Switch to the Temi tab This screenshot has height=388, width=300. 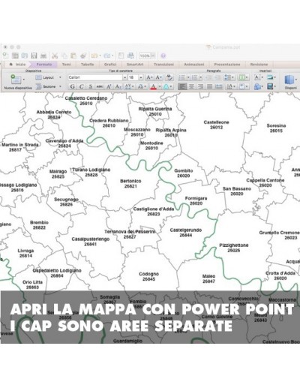click(x=66, y=65)
